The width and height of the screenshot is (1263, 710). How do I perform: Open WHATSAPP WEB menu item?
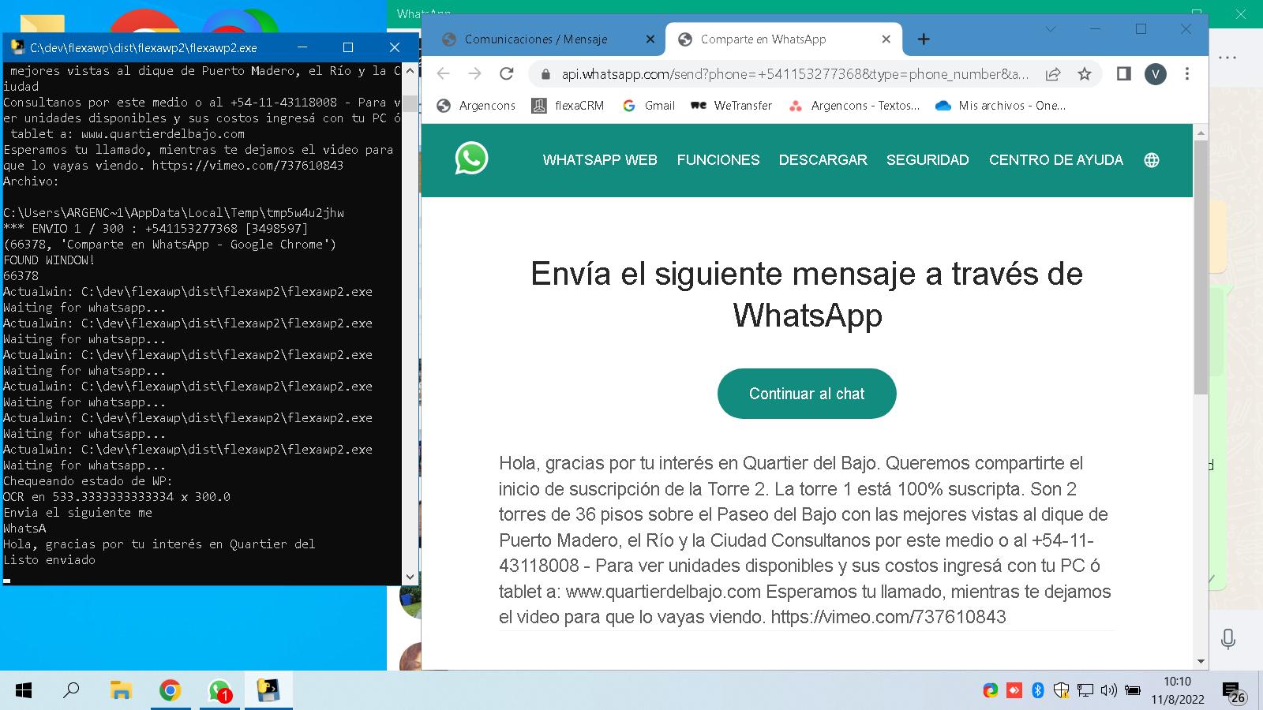tap(600, 160)
